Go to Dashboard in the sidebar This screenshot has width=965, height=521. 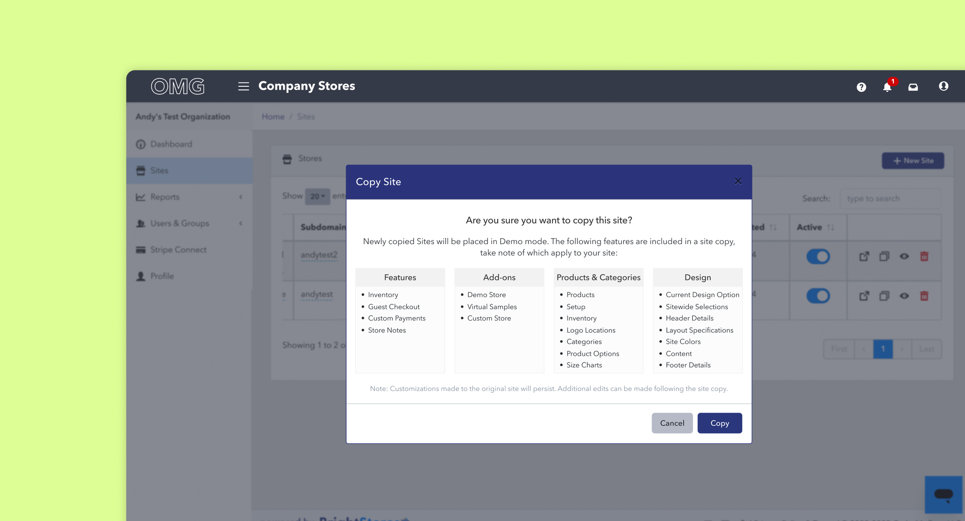coord(171,144)
